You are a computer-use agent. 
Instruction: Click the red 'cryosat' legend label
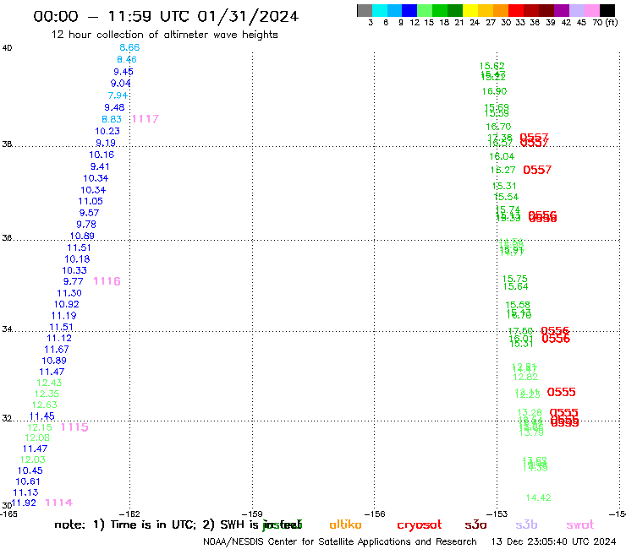point(420,525)
